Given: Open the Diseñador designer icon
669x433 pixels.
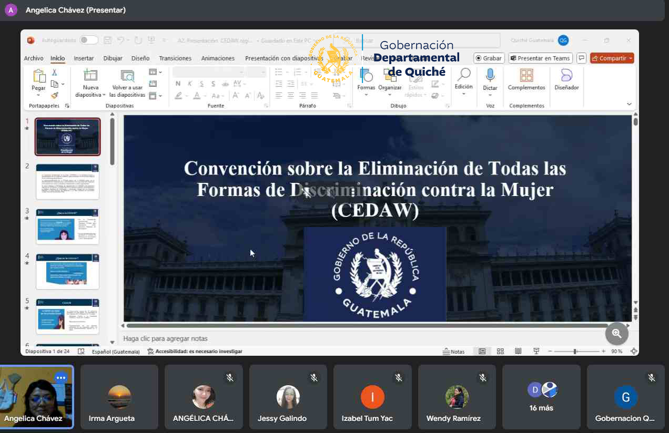Looking at the screenshot, I should 566,76.
